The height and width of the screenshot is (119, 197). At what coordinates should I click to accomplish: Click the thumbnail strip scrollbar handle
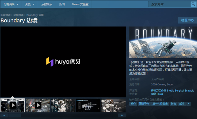(15, 115)
